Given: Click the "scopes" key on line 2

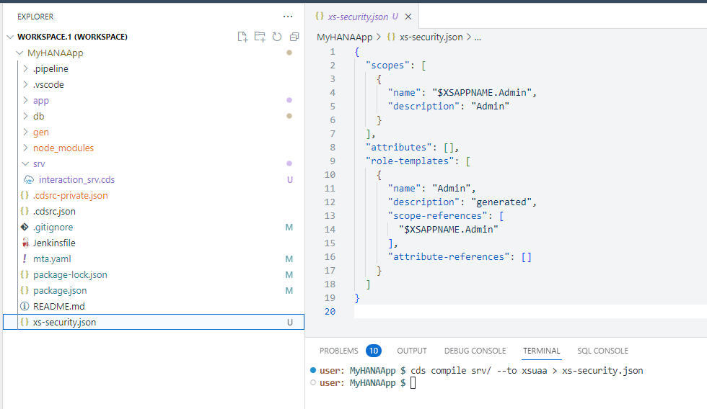Looking at the screenshot, I should 388,66.
